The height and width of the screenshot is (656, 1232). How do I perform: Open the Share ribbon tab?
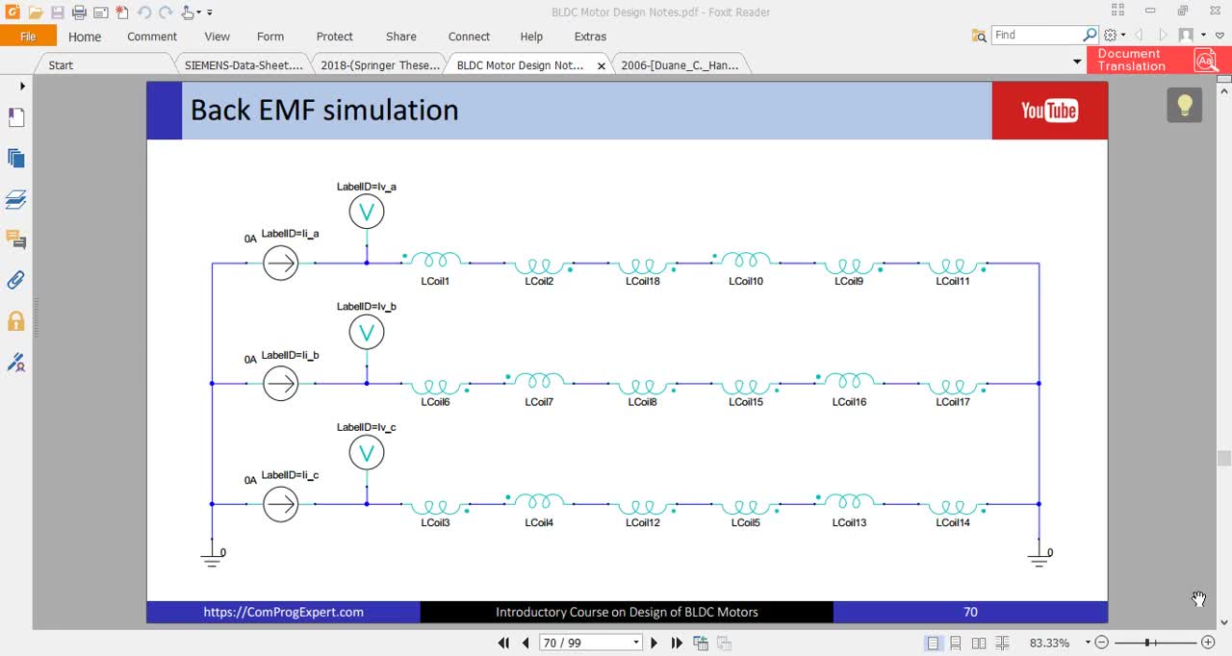pos(401,37)
